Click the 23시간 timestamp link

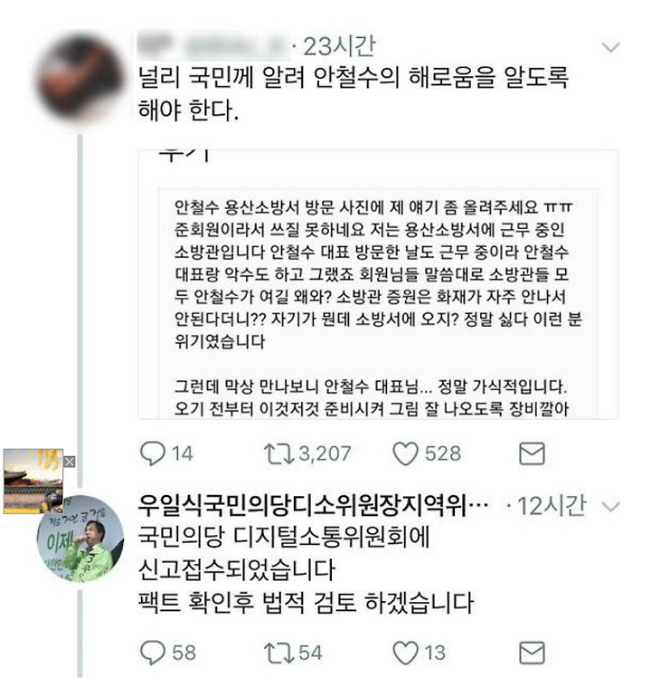339,46
